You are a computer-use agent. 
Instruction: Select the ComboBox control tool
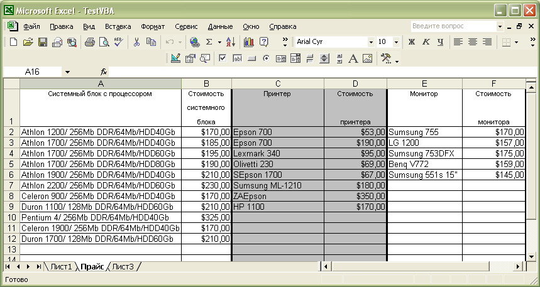[295, 58]
